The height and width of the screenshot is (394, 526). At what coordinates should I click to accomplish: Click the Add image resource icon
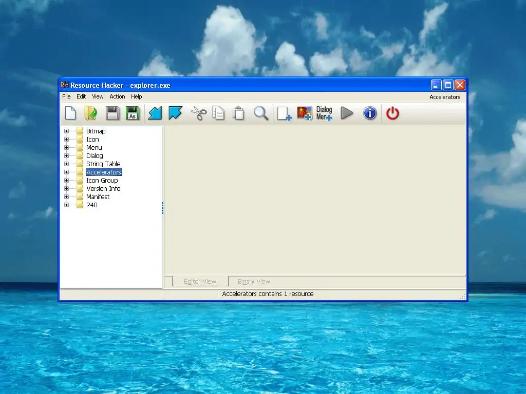(305, 113)
